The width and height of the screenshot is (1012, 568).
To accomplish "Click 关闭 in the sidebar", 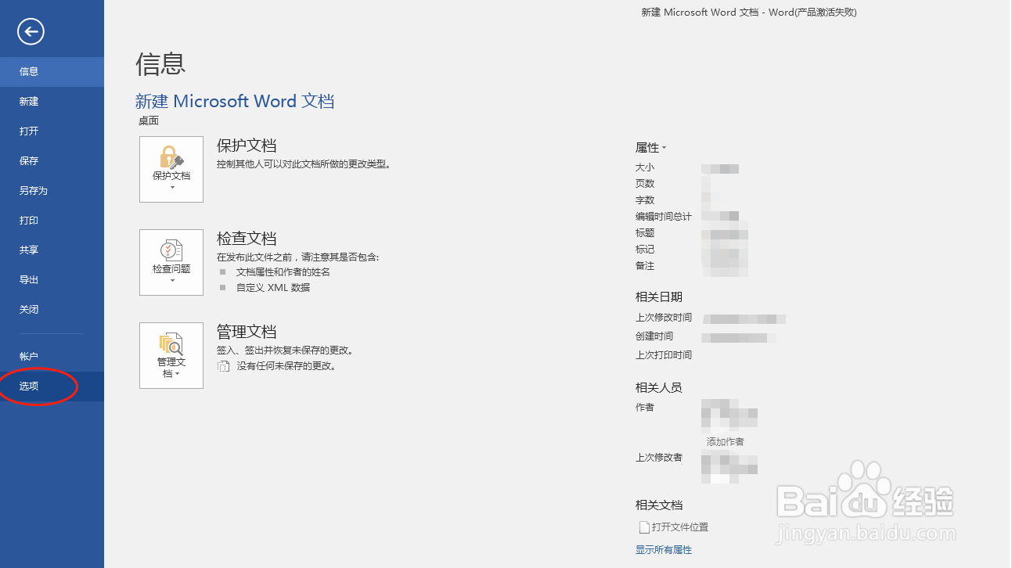I will pos(52,310).
